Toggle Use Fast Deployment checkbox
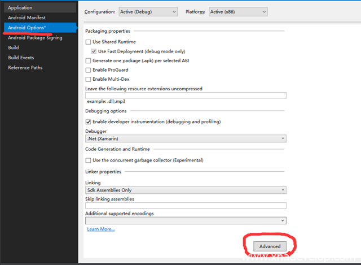The width and height of the screenshot is (361, 265). point(94,51)
